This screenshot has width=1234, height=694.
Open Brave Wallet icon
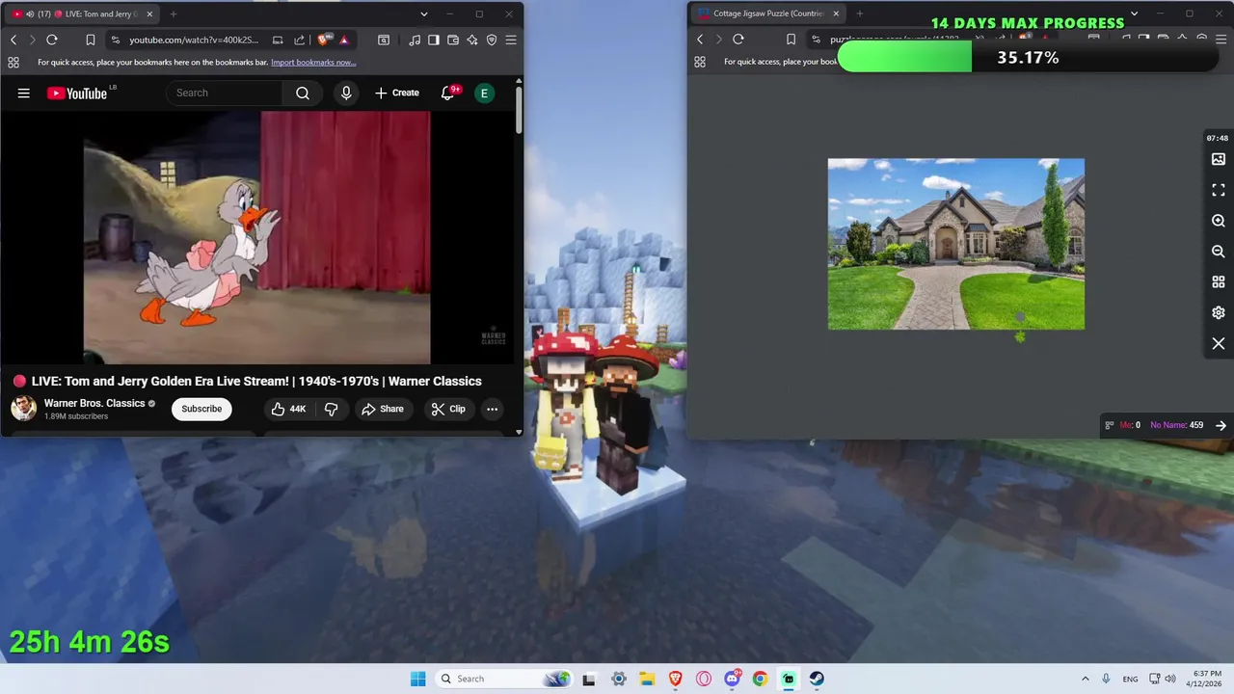click(x=453, y=40)
